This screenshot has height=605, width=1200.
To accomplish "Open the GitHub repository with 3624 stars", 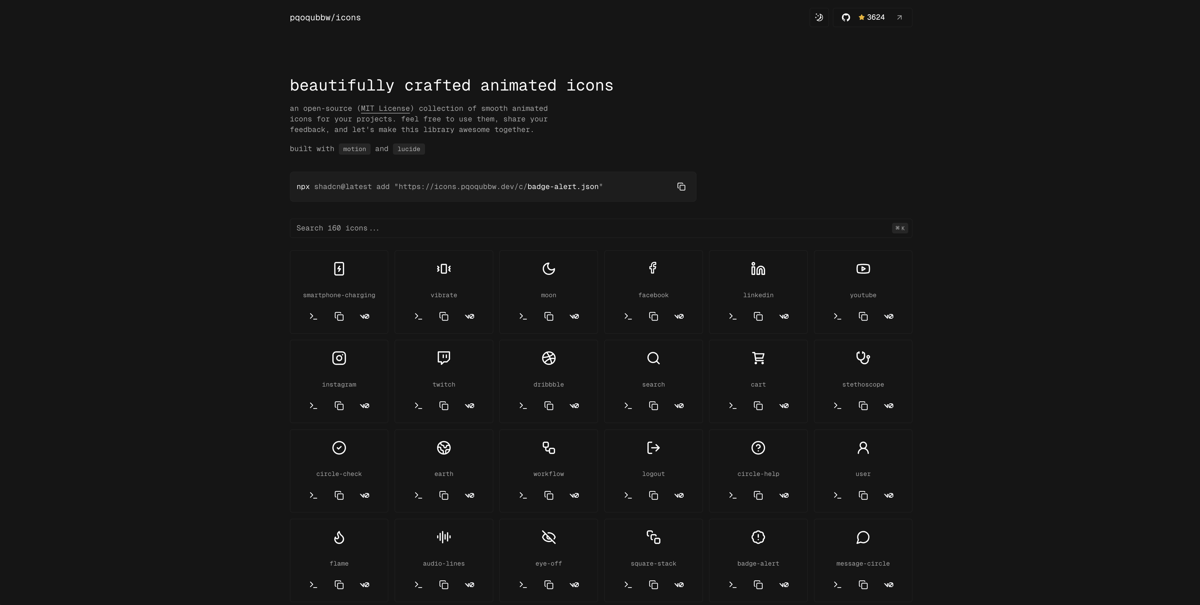I will 872,17.
